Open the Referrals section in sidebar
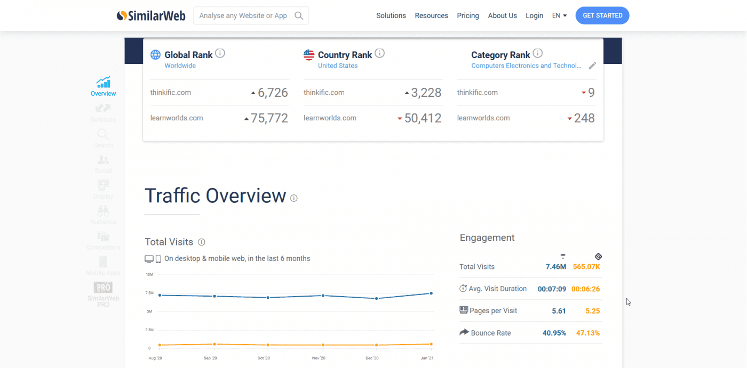 104,113
